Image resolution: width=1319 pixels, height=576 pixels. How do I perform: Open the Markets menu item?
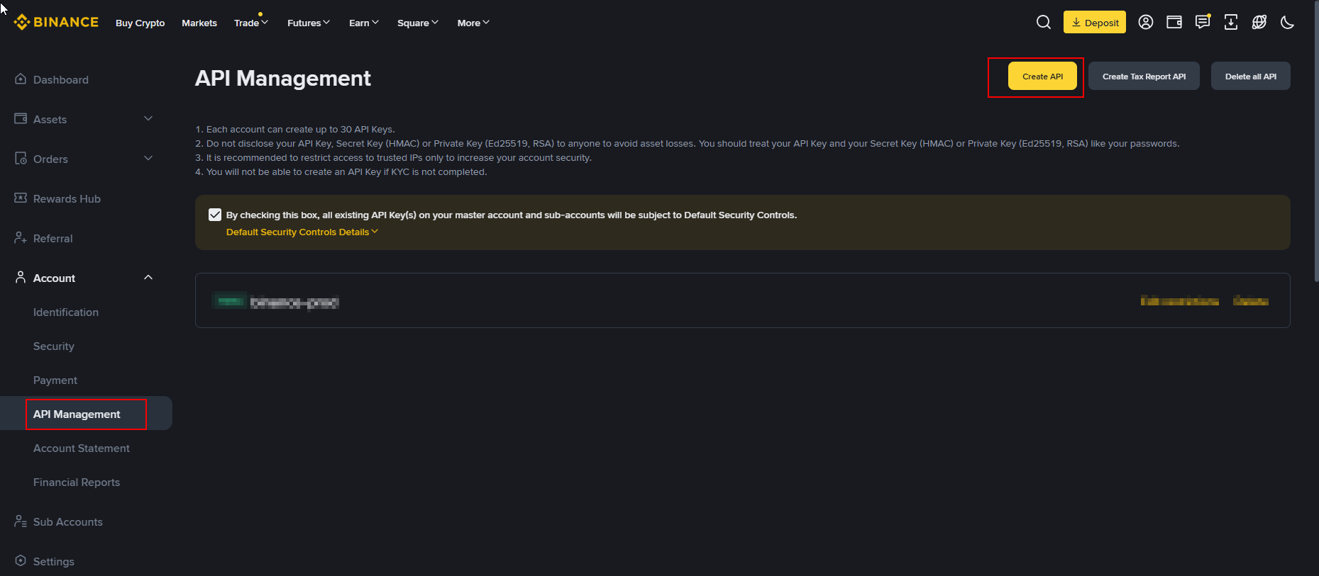tap(199, 23)
